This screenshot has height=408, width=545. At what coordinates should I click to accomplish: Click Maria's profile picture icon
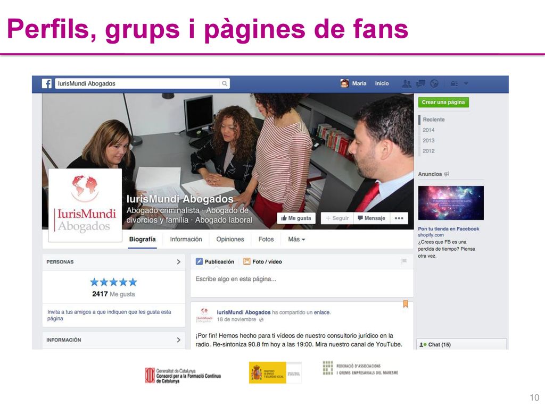point(344,83)
